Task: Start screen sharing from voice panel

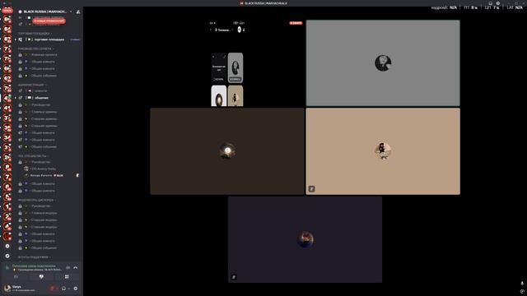Action: click(41, 277)
